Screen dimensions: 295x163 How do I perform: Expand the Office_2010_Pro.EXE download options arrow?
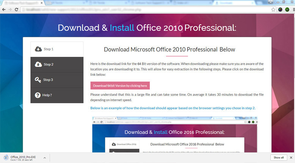(44, 158)
